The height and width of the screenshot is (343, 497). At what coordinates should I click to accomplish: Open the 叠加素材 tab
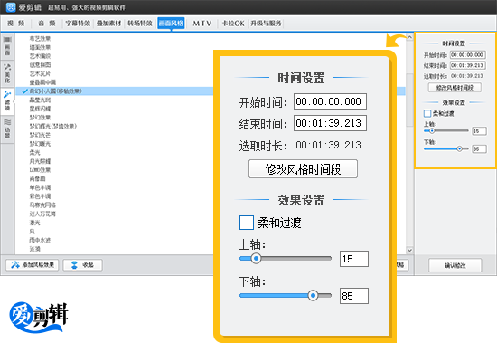pos(109,24)
